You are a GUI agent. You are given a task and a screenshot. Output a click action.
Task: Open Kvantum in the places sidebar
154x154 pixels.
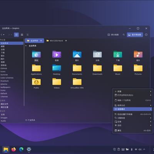(x=12, y=81)
